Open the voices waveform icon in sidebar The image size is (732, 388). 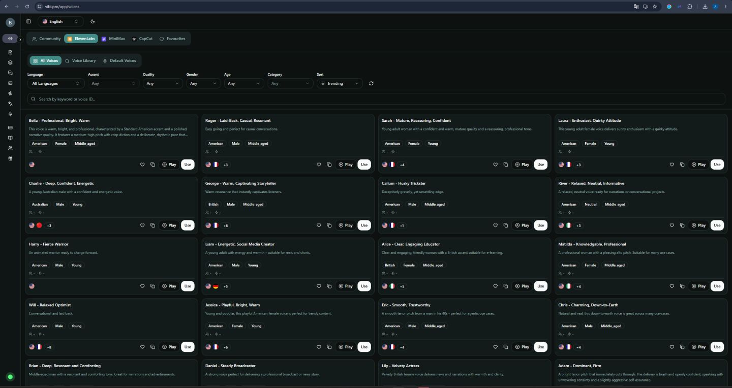(x=10, y=39)
